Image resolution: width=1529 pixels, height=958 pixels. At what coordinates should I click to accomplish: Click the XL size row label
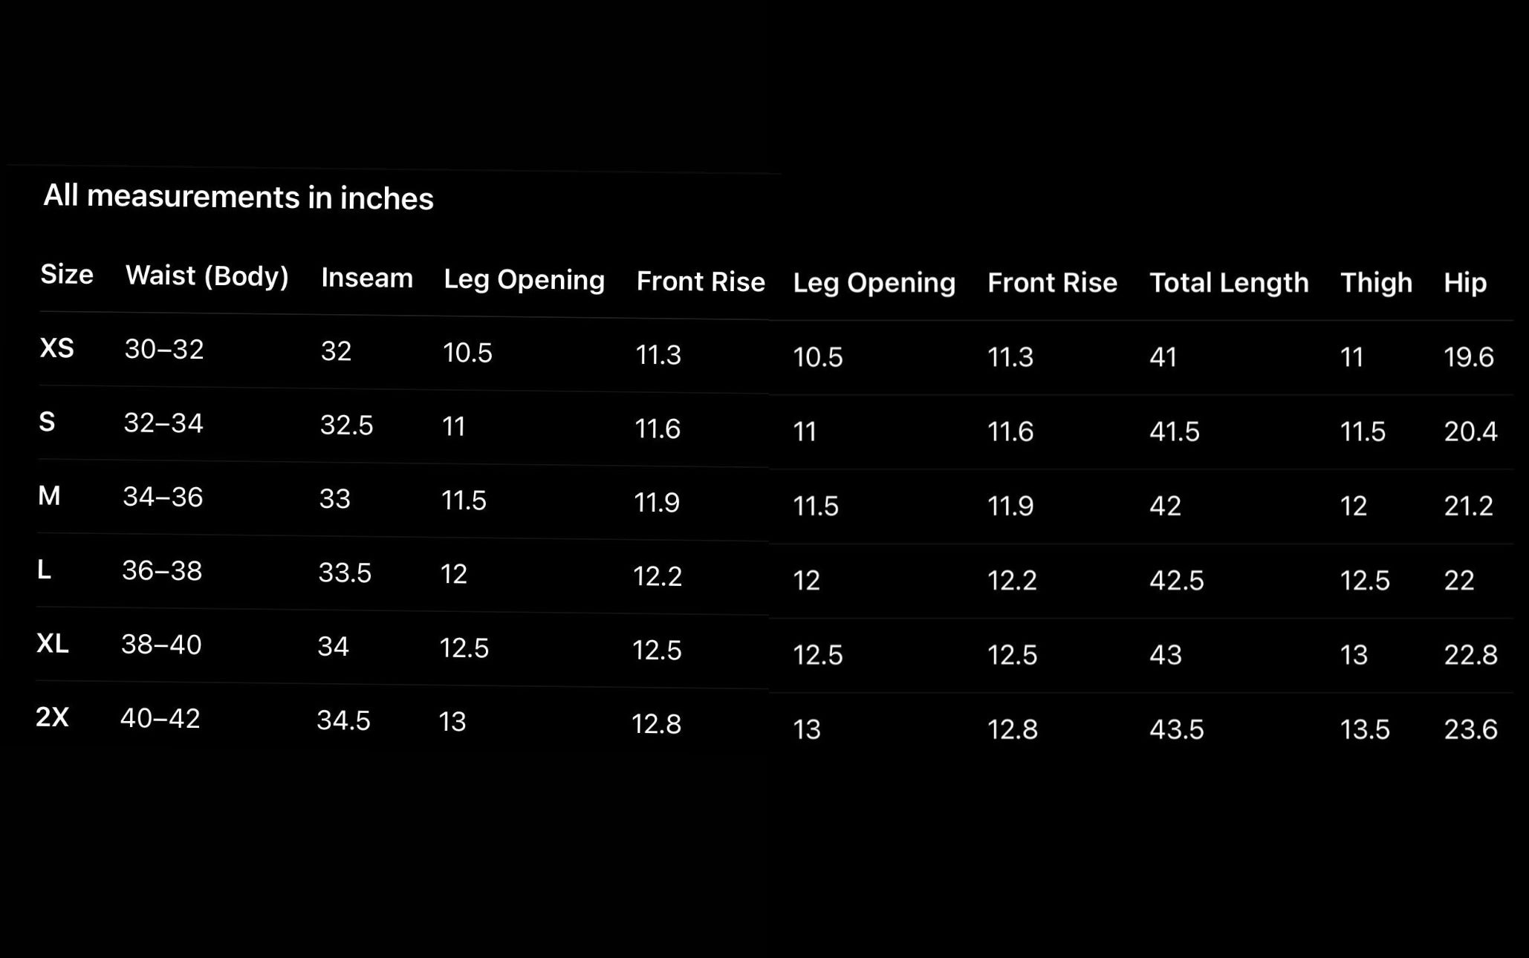tap(53, 643)
